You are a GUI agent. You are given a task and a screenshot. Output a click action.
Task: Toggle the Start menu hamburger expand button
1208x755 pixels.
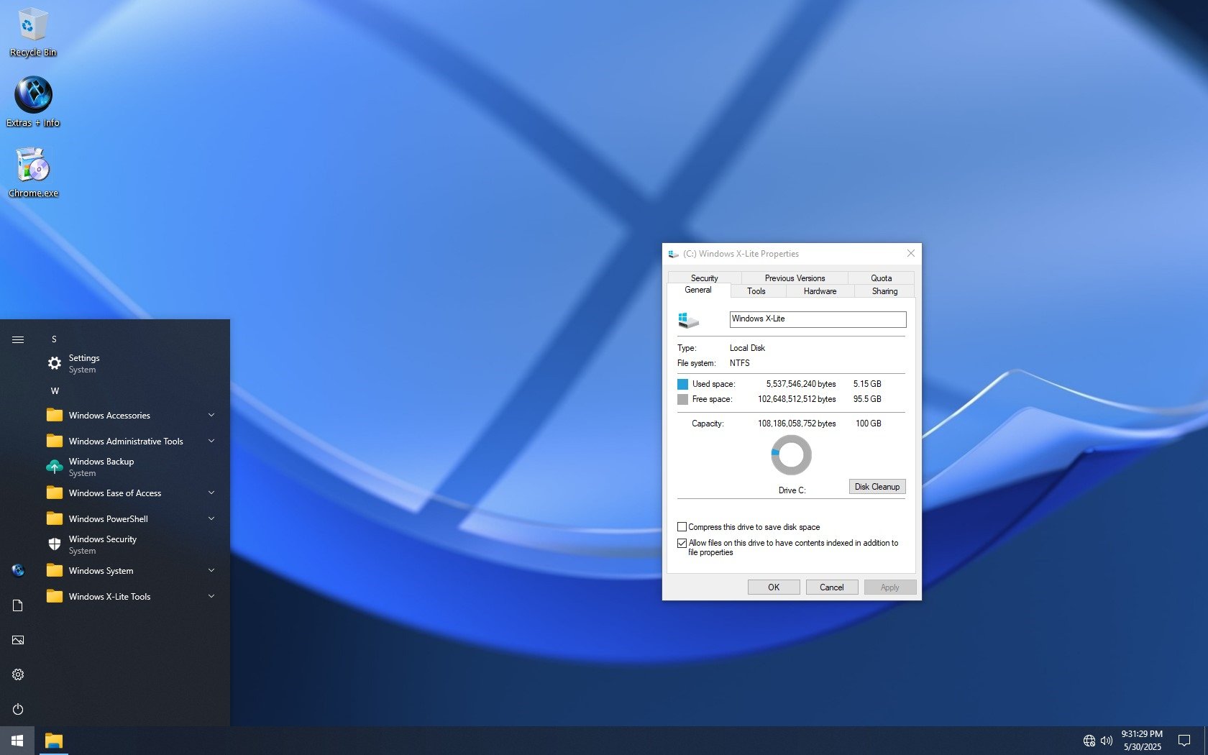click(x=18, y=339)
